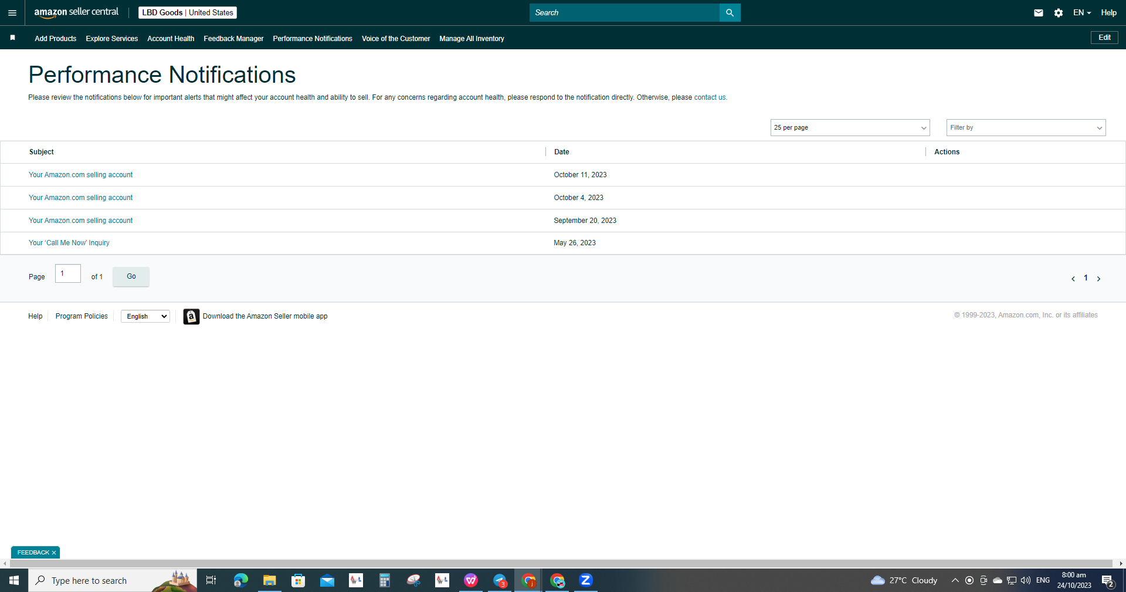Open Mail app from taskbar
The height and width of the screenshot is (592, 1126).
click(327, 580)
